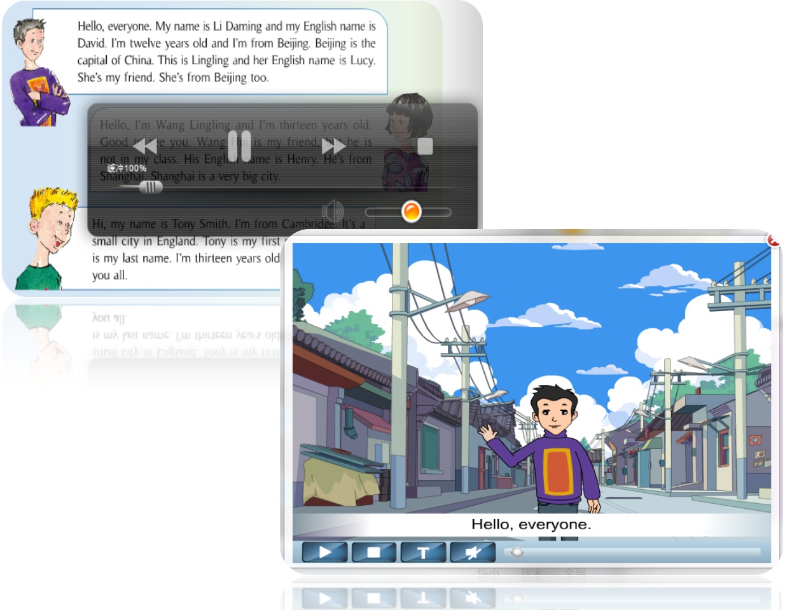Rewind the audio in the overlay player
This screenshot has width=785, height=610.
[x=145, y=146]
